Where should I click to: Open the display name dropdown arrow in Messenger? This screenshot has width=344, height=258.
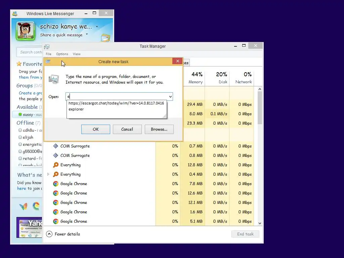tap(97, 27)
